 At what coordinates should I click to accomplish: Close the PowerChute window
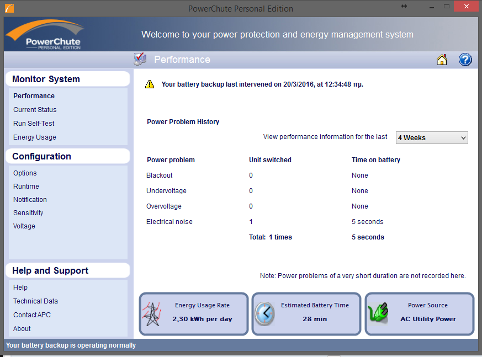[x=466, y=6]
